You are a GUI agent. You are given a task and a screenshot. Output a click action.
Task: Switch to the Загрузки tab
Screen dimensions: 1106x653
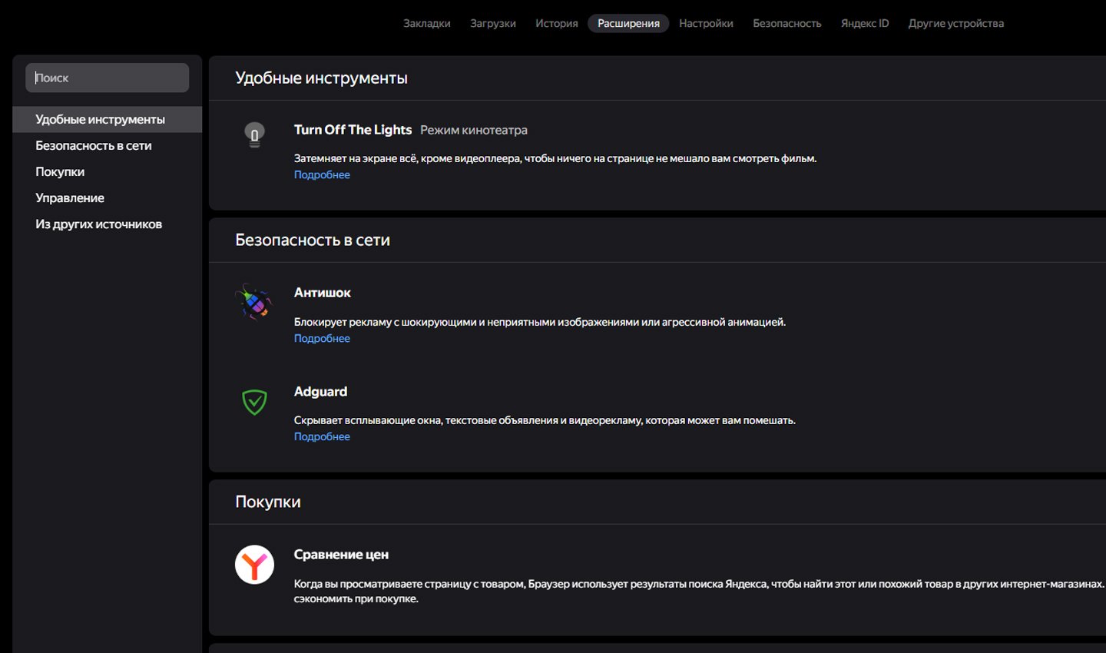pos(493,23)
